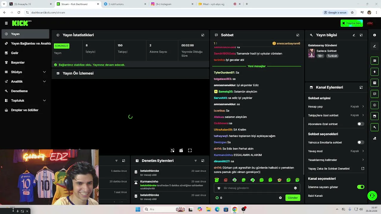This screenshot has width=381, height=214.
Task: Click the info icon in the right sidebar
Action: pos(374,35)
